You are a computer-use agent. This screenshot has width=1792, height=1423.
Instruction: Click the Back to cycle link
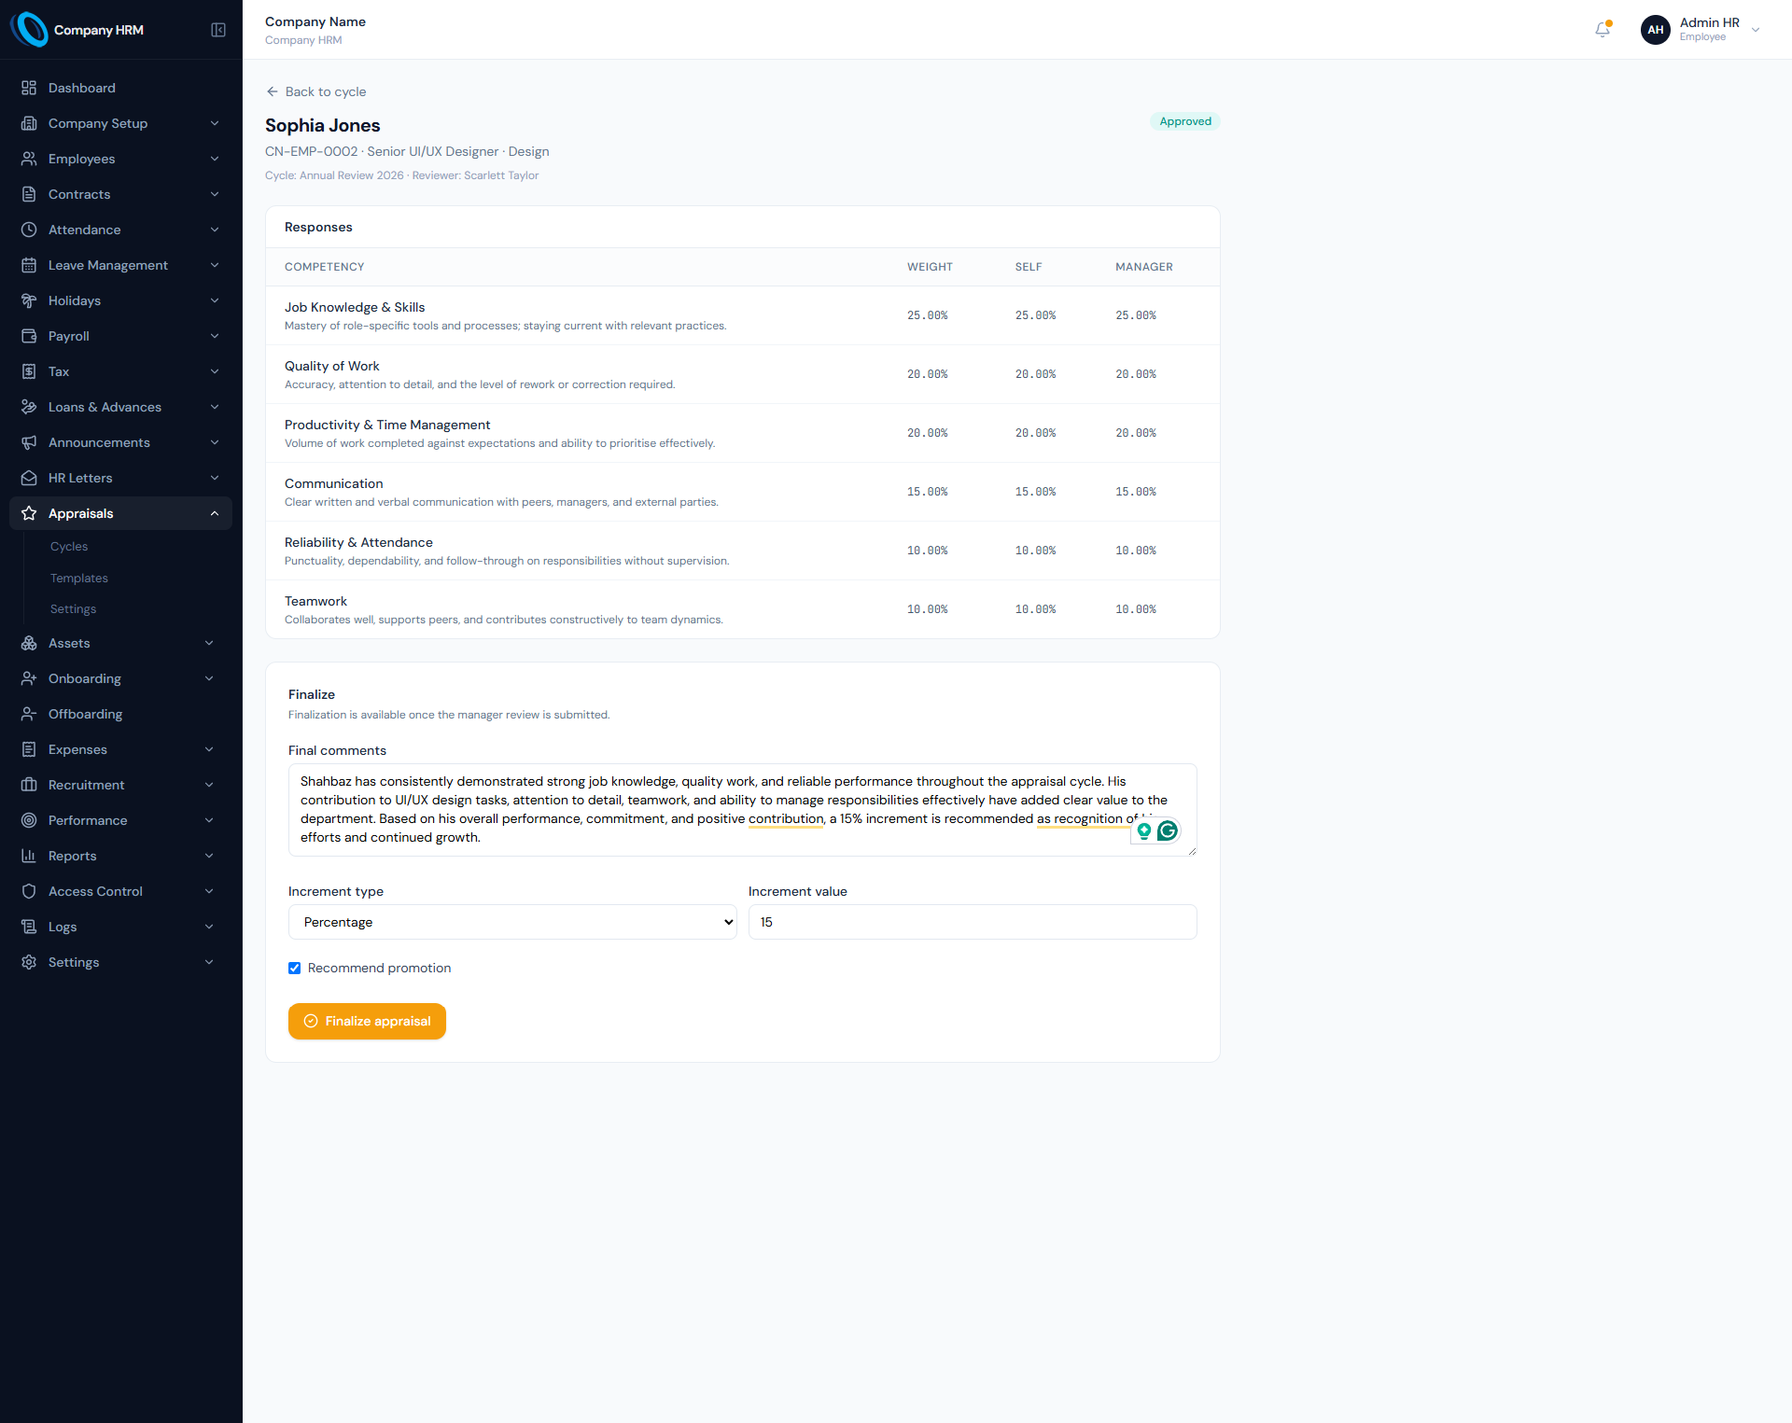(316, 91)
